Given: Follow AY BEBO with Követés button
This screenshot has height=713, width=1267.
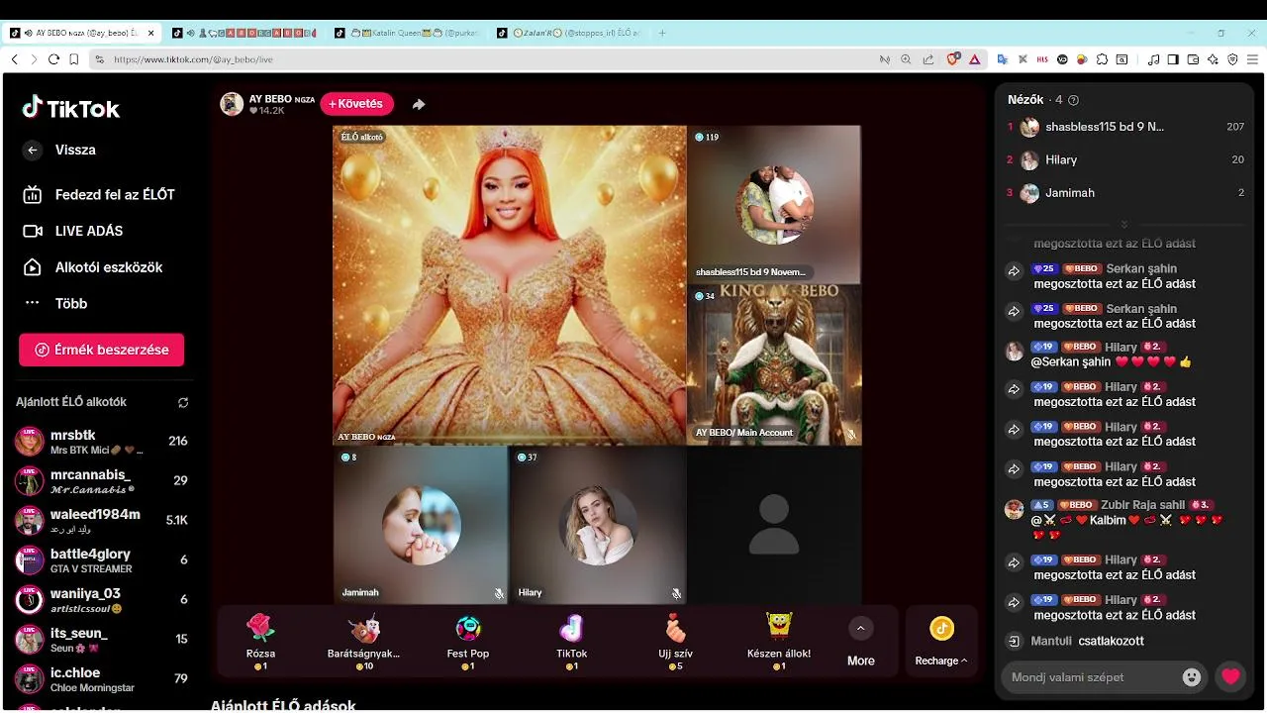Looking at the screenshot, I should coord(356,104).
